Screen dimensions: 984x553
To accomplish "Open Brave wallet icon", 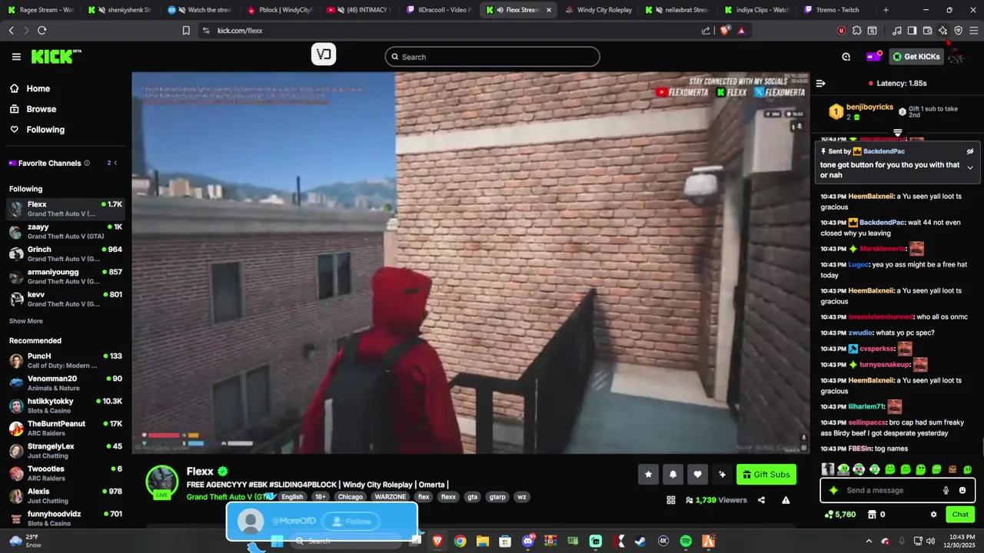I will (927, 31).
